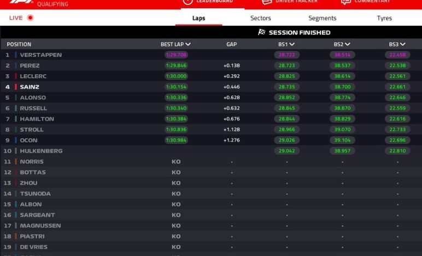This screenshot has width=422, height=256.
Task: Click Verstappen's purple 22.458 BS3 time
Action: [397, 55]
